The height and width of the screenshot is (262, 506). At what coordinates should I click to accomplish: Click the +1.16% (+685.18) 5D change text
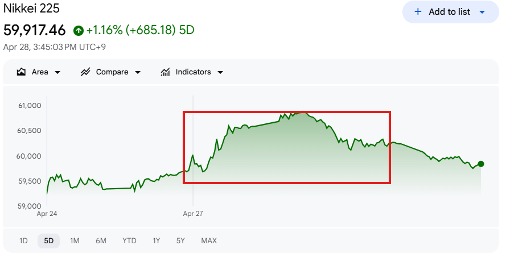point(141,30)
